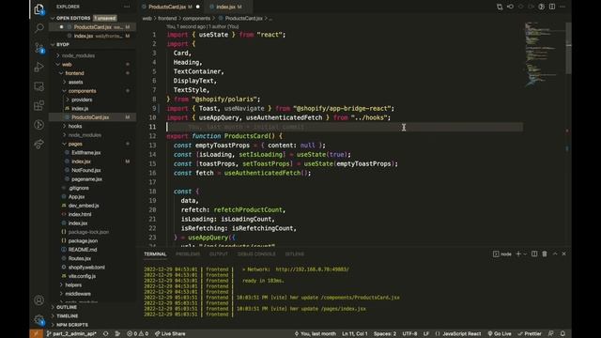Switch to the index.jsx editor tab
This screenshot has height=338, width=601.
click(228, 7)
